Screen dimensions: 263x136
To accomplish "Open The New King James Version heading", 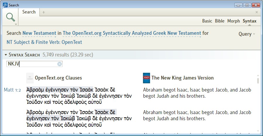I will pos(183,78).
